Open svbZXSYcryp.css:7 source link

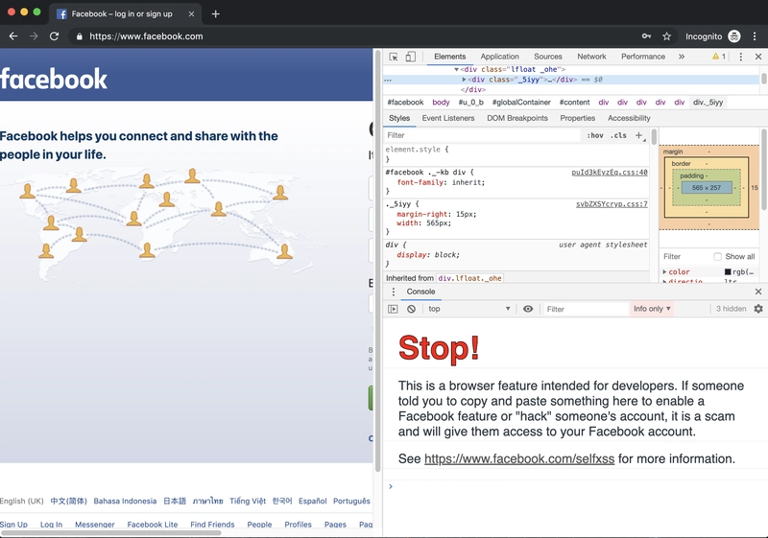[612, 204]
